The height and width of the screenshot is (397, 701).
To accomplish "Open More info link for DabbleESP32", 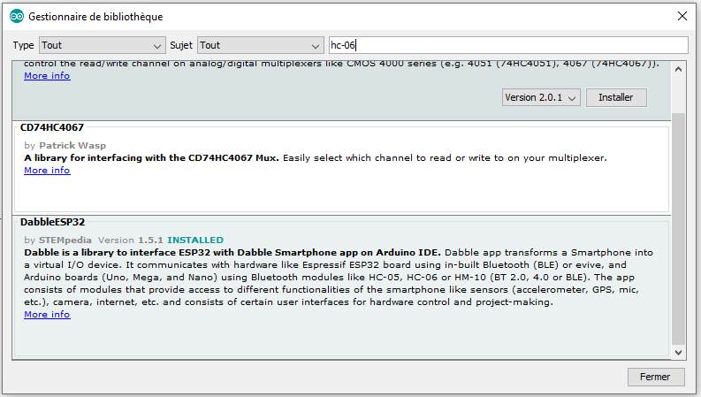I will [x=47, y=315].
